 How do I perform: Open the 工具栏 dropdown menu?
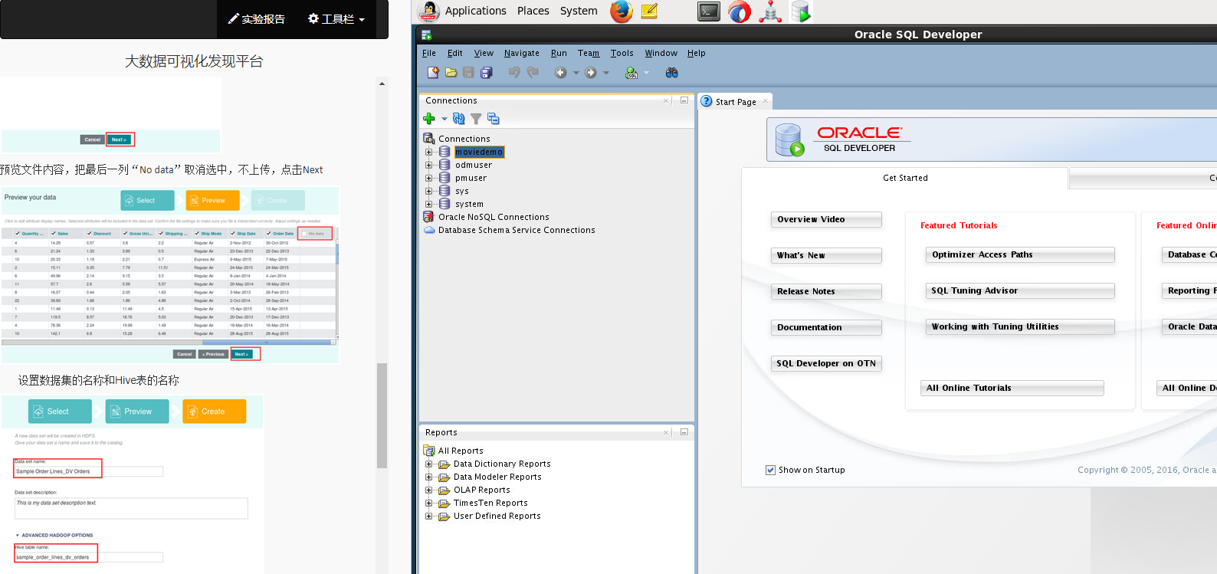pos(336,18)
